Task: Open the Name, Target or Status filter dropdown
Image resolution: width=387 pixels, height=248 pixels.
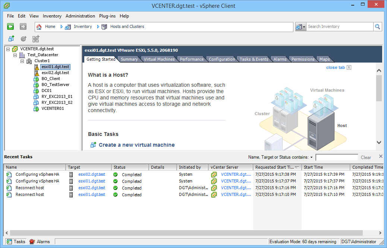Action: [311, 157]
